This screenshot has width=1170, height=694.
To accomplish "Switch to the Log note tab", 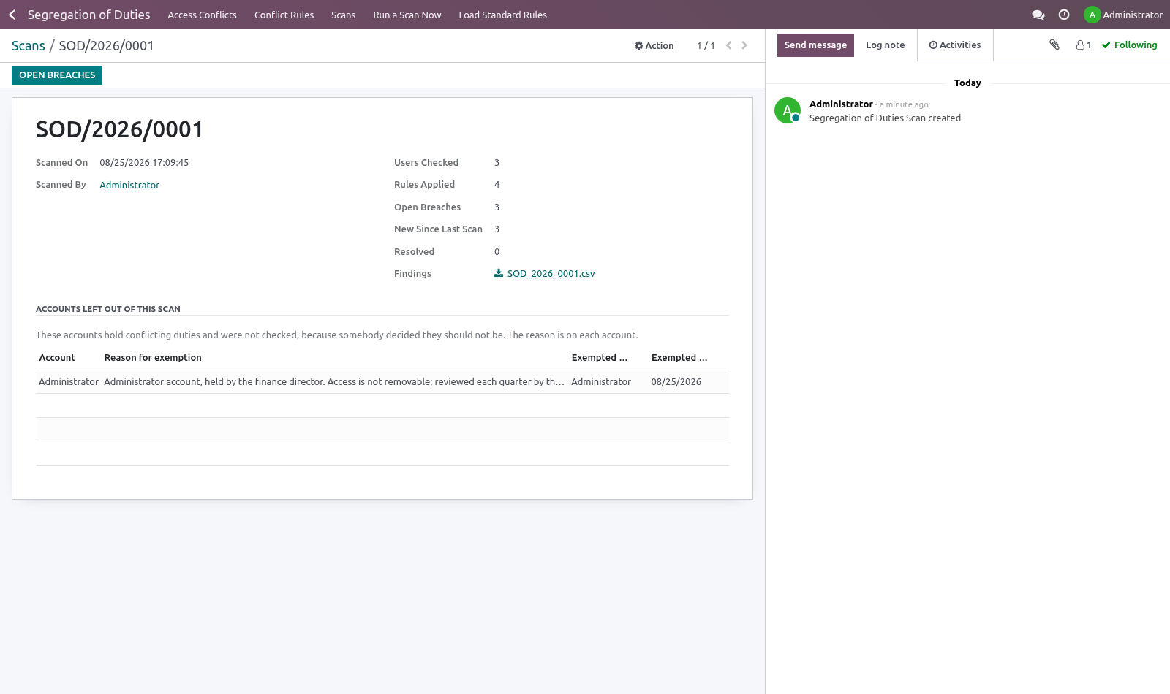I will click(885, 45).
